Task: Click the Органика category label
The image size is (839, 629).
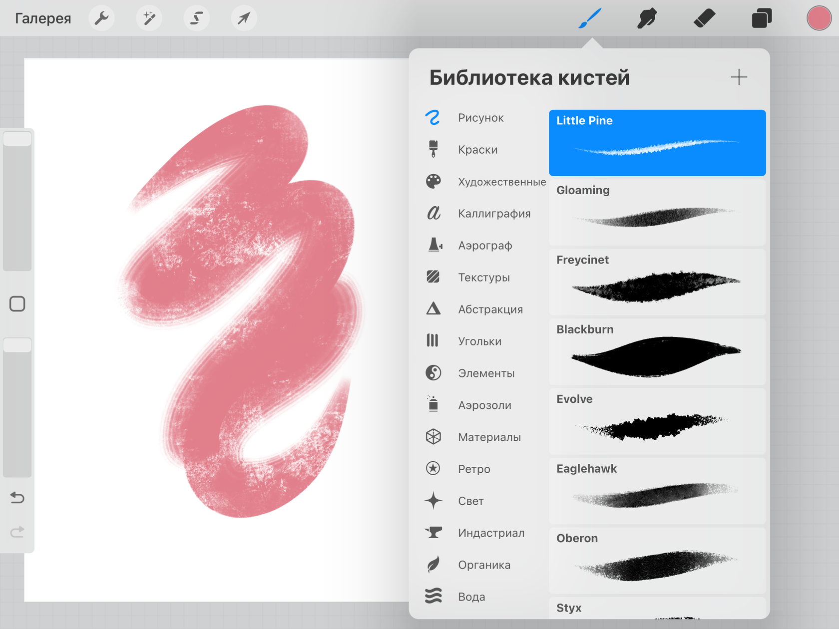Action: [484, 565]
